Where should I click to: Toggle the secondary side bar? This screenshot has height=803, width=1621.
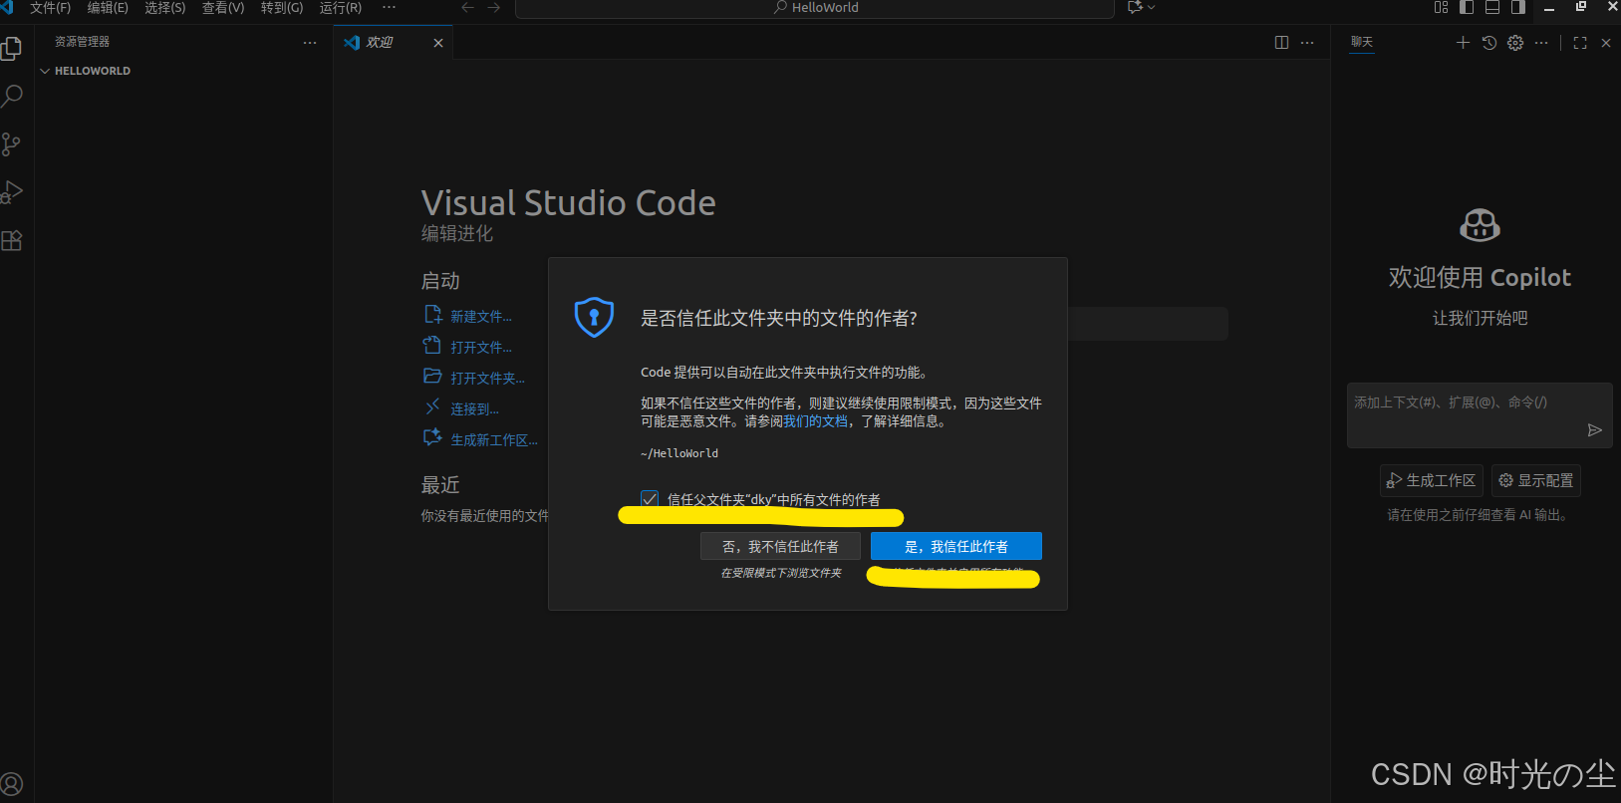(1518, 7)
